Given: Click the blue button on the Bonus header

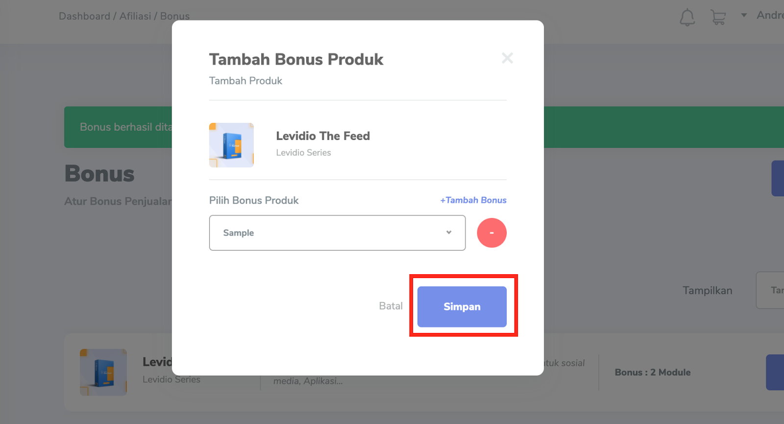Looking at the screenshot, I should (x=778, y=178).
